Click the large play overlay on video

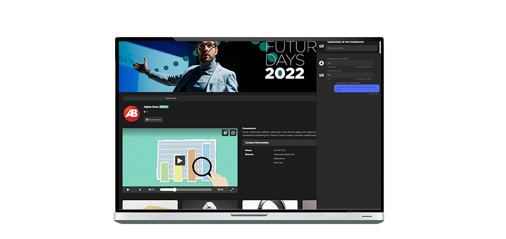pos(180,161)
